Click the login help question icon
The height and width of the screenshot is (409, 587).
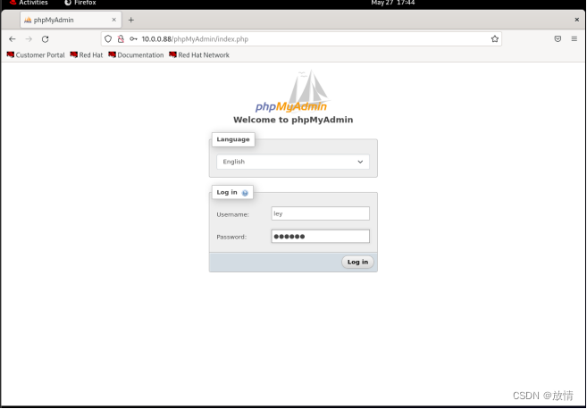(245, 193)
